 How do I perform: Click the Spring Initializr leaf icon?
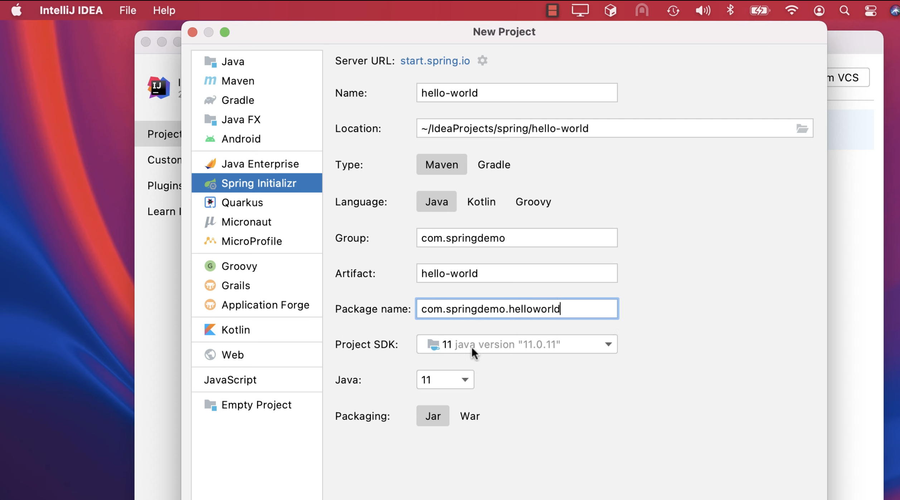click(210, 183)
